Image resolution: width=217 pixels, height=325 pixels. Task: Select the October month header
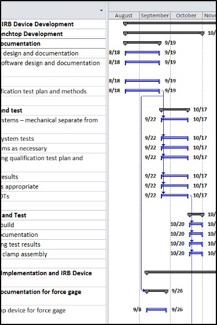click(186, 15)
